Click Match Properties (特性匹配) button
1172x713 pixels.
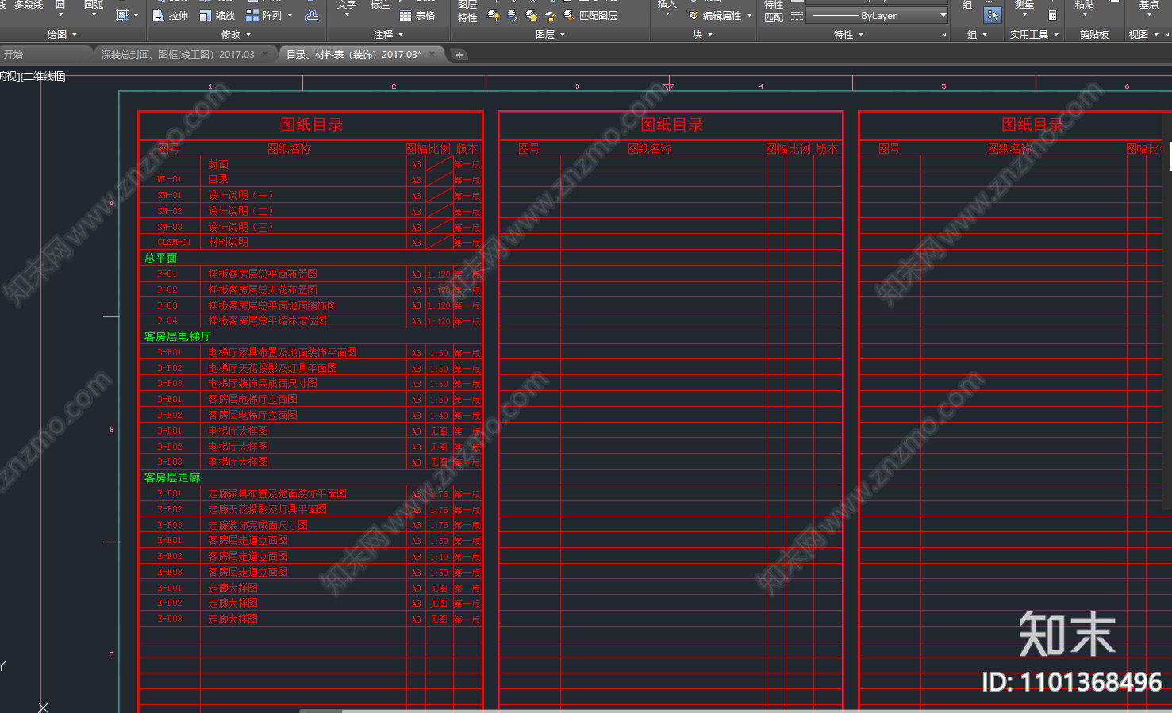774,11
